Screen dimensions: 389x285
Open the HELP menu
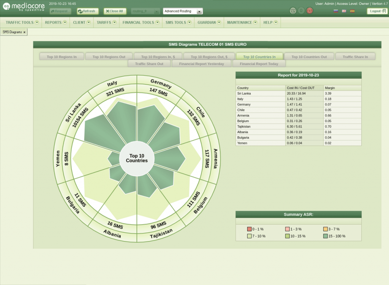coord(270,22)
